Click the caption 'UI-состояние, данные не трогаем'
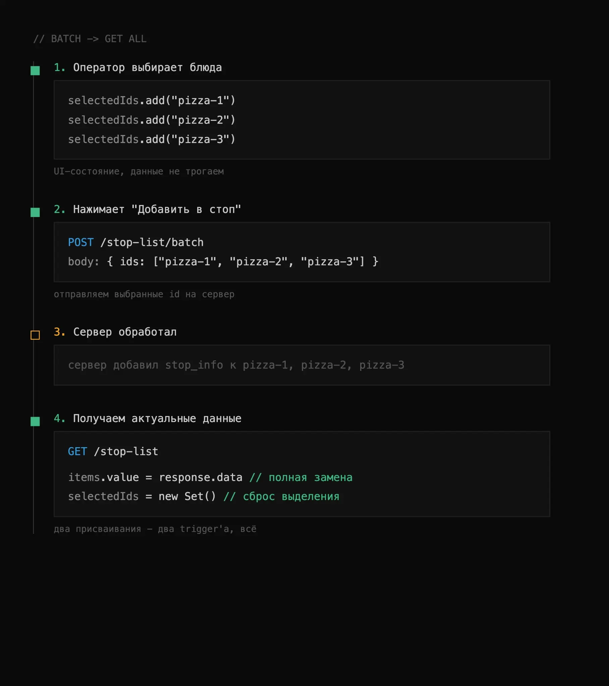The width and height of the screenshot is (609, 686). 139,171
